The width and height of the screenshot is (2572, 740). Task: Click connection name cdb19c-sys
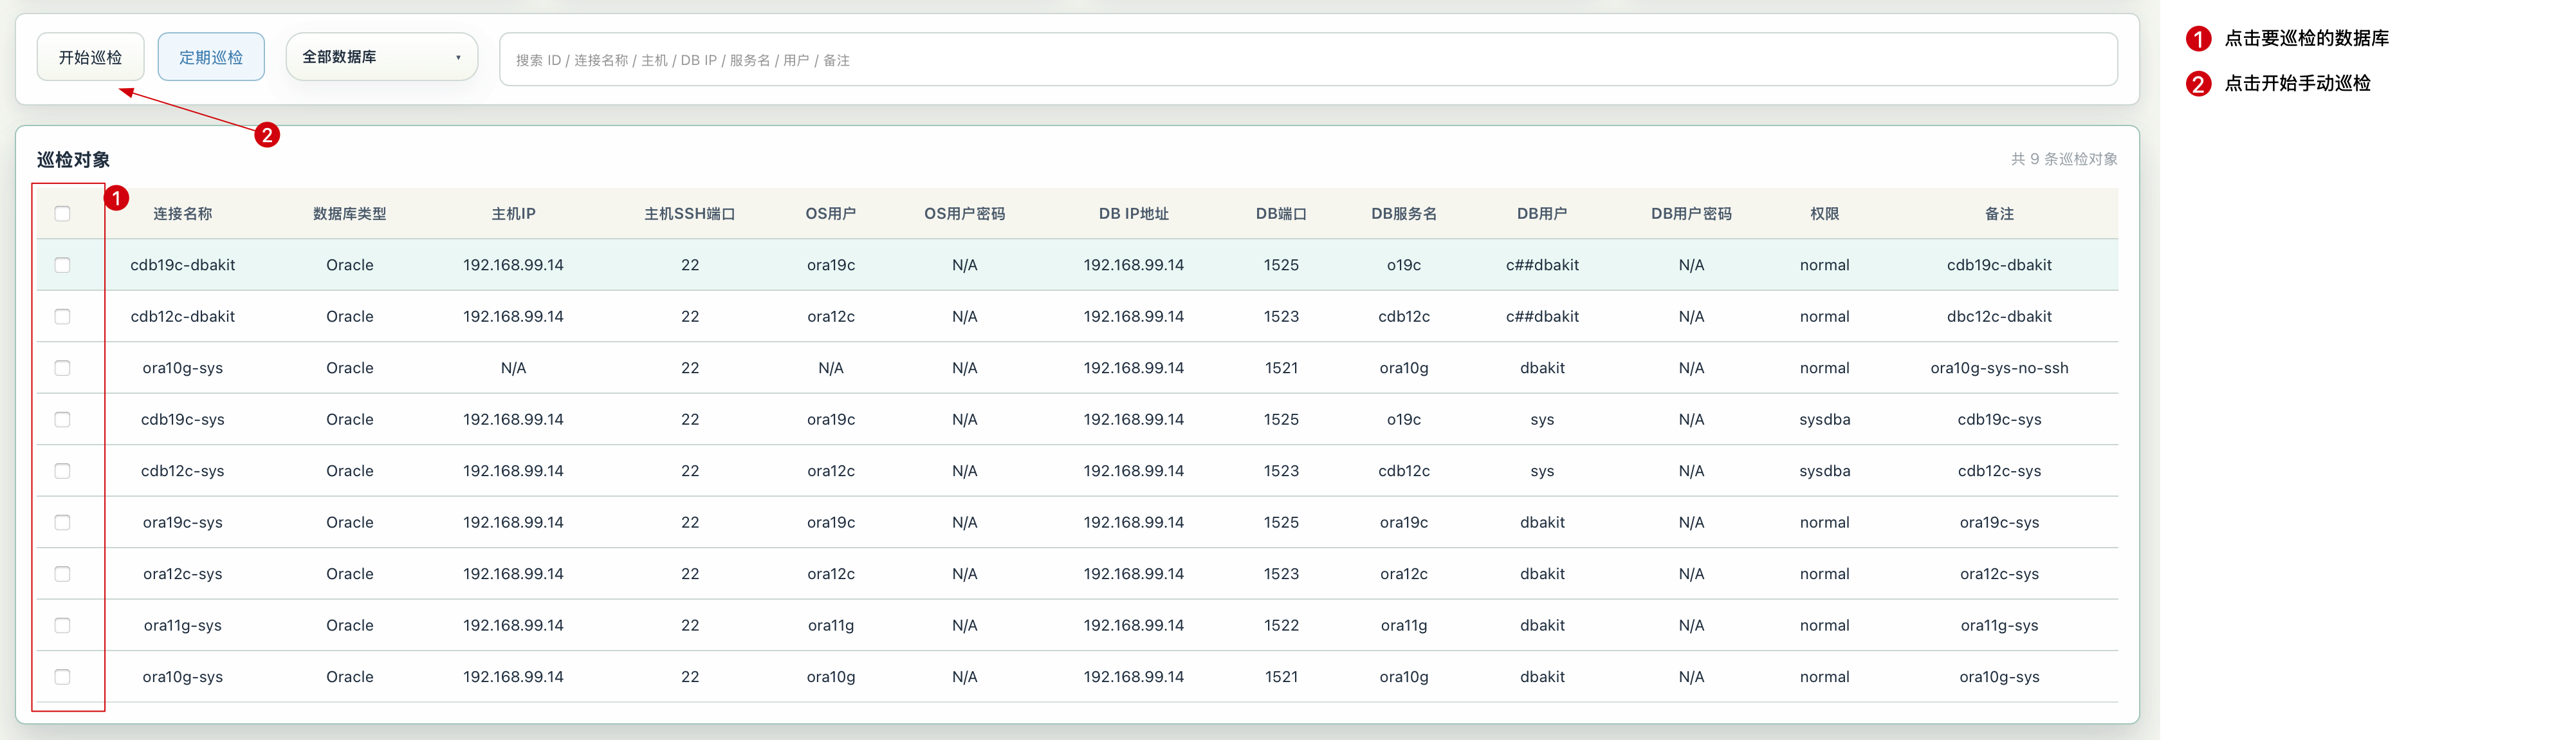click(x=183, y=420)
